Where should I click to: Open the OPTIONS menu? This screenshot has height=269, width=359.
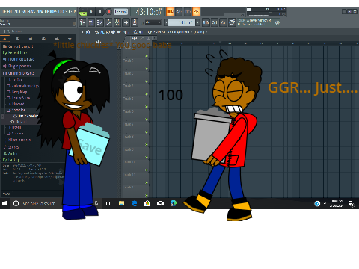(x=50, y=11)
